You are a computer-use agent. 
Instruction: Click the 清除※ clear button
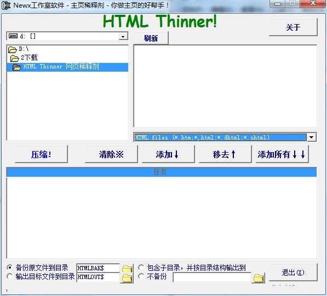coord(111,154)
